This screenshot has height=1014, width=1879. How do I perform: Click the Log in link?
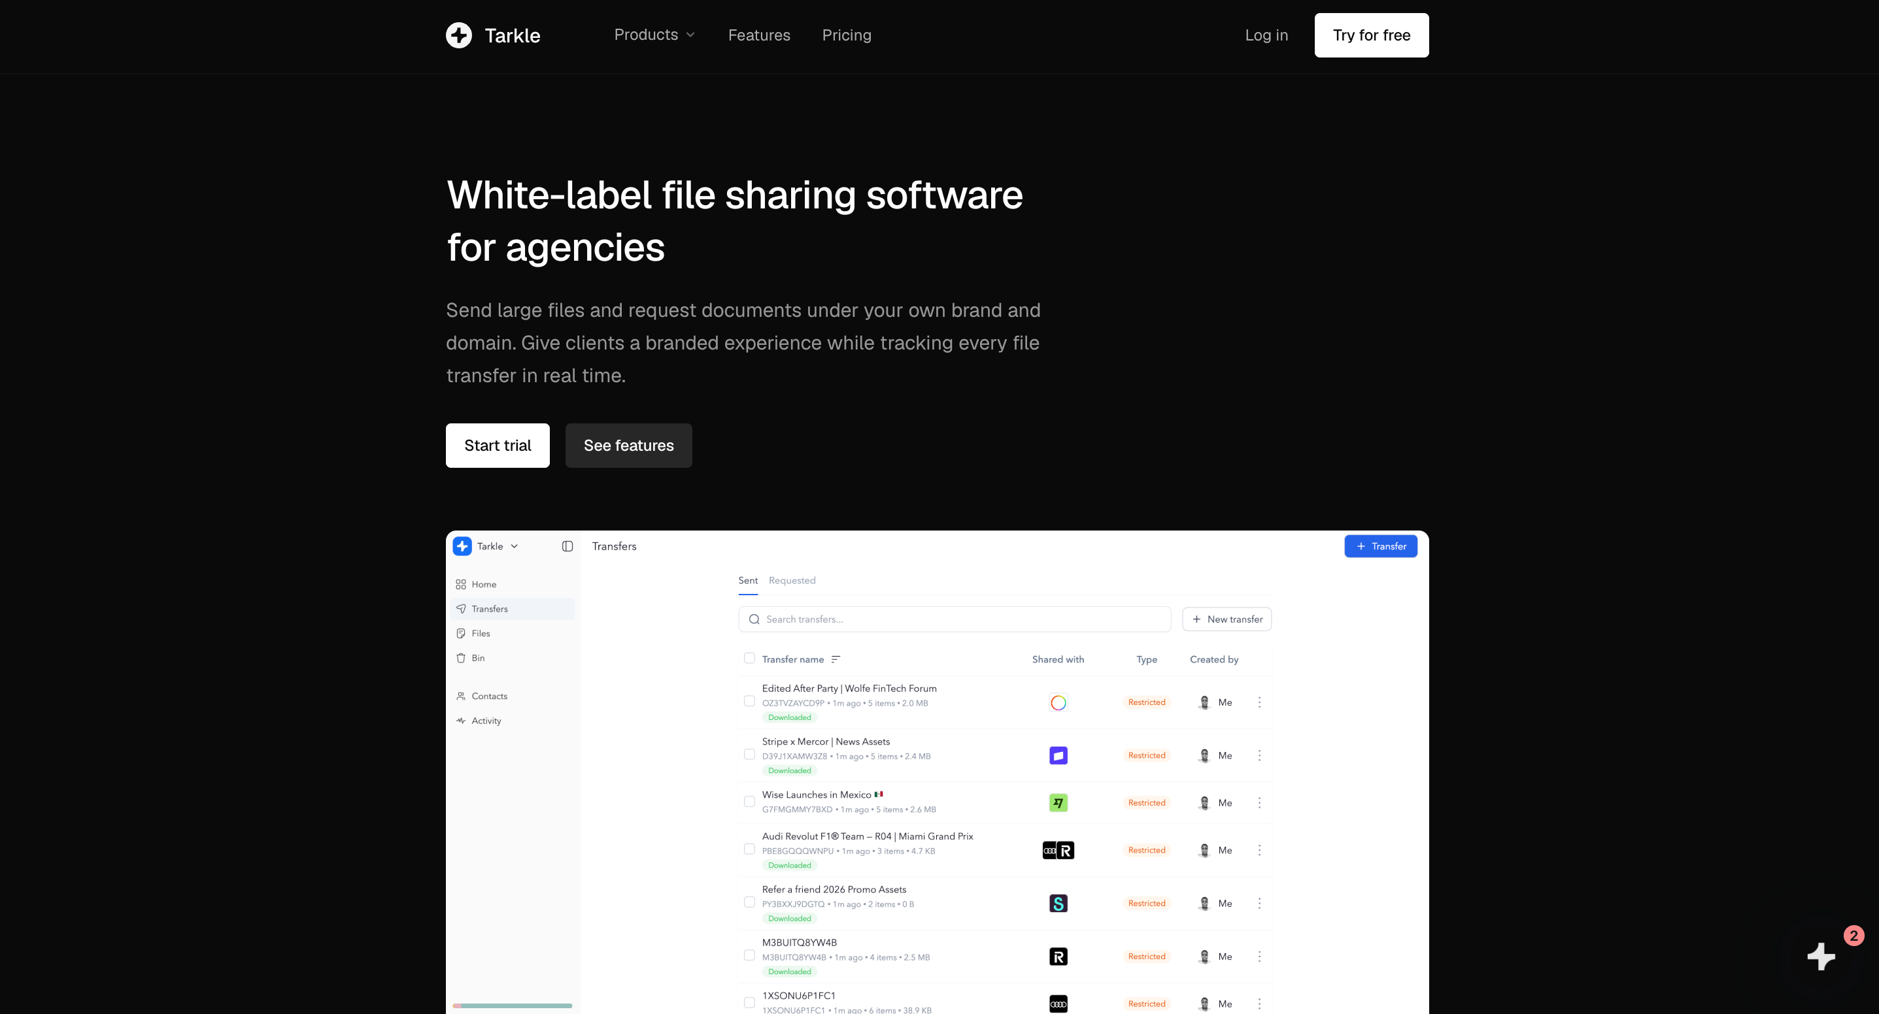pos(1266,35)
